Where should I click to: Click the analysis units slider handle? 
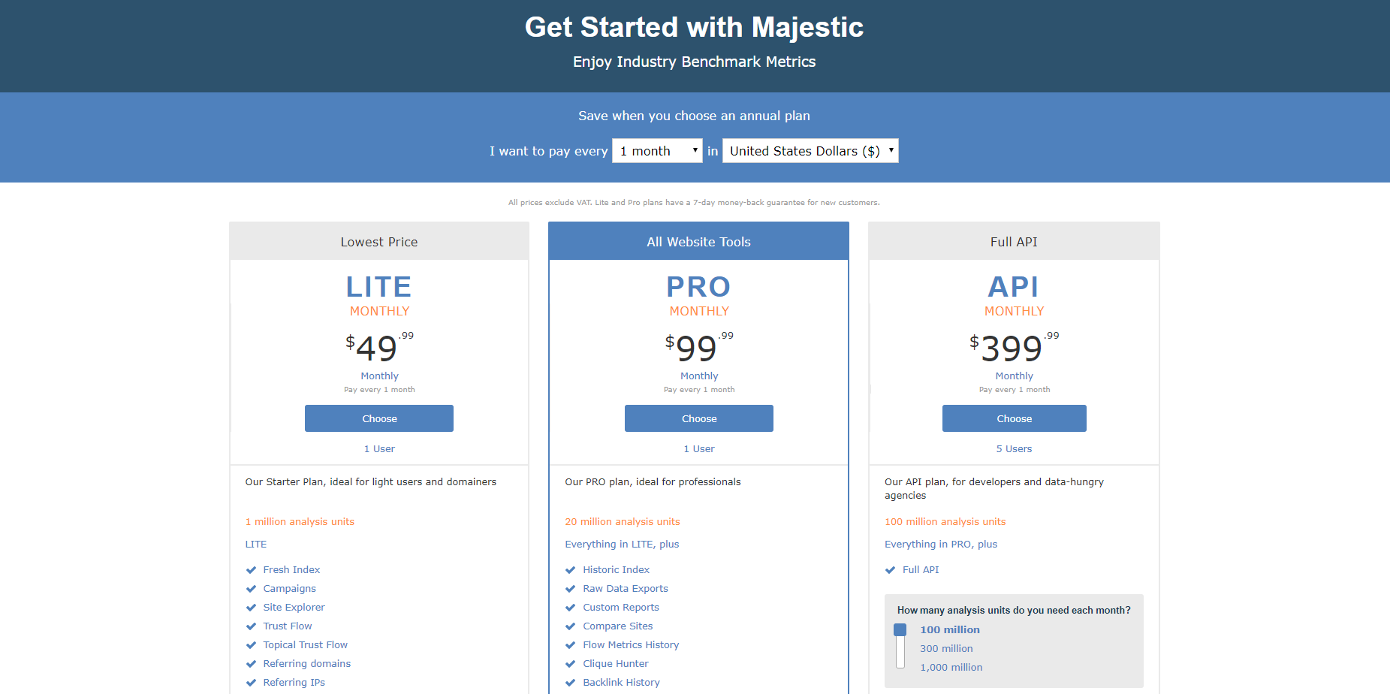(900, 630)
